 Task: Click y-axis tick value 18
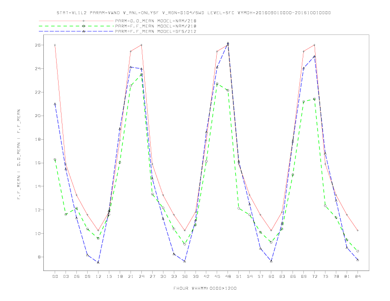click(37, 139)
